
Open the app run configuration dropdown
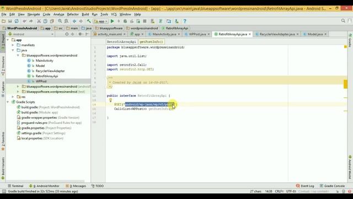coord(101,21)
